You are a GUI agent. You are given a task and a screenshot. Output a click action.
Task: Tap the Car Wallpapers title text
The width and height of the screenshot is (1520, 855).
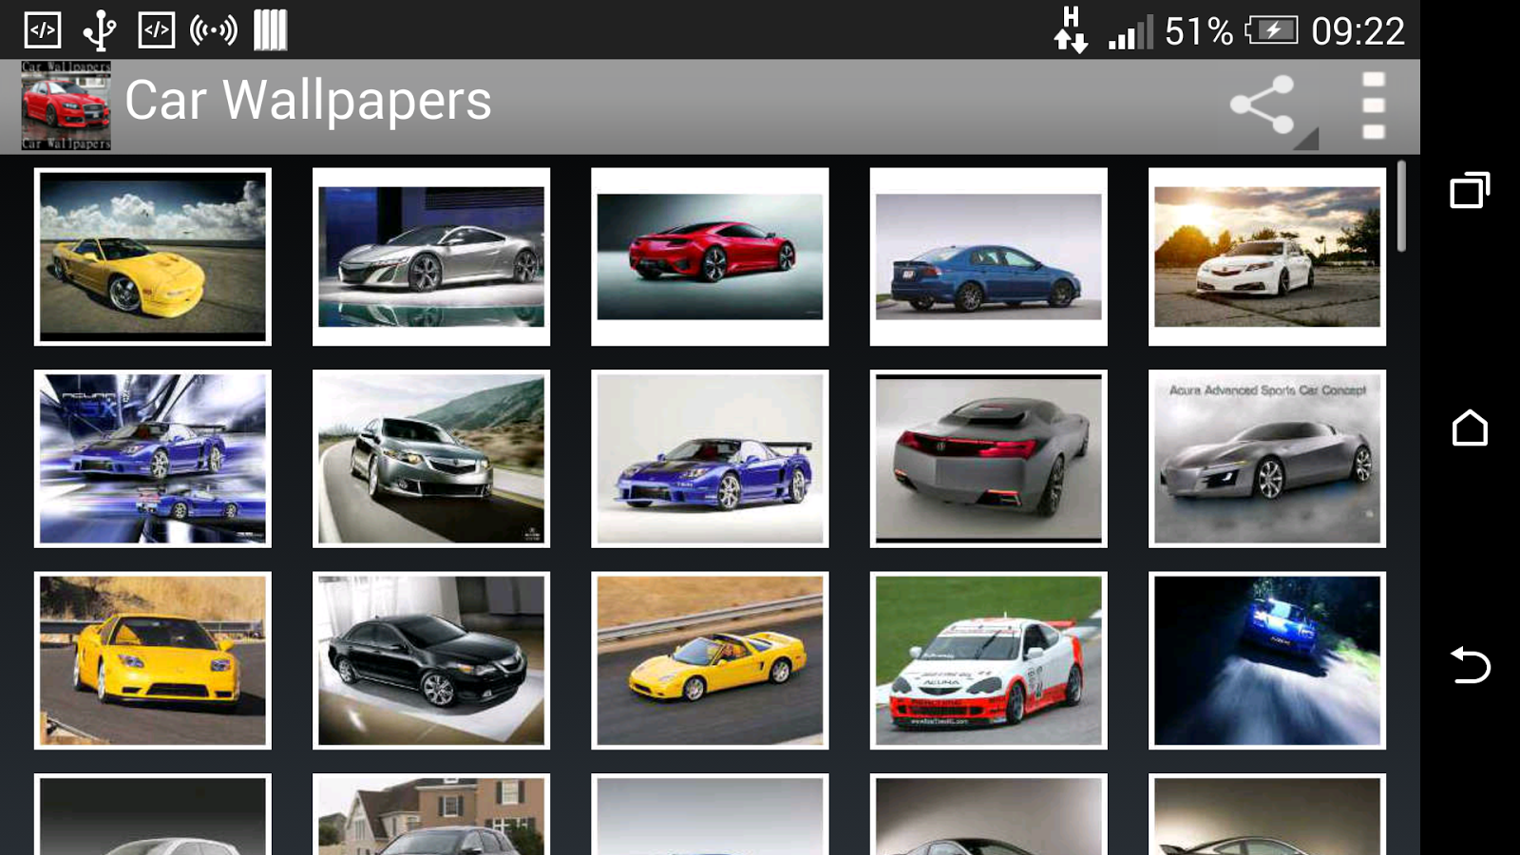tap(308, 101)
